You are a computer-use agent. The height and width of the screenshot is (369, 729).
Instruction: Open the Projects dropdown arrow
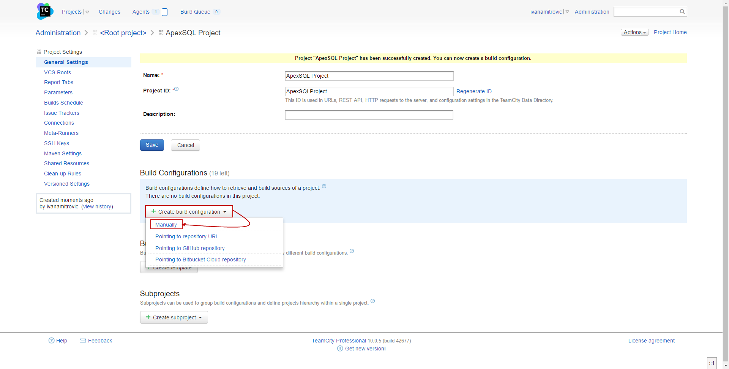tap(87, 12)
